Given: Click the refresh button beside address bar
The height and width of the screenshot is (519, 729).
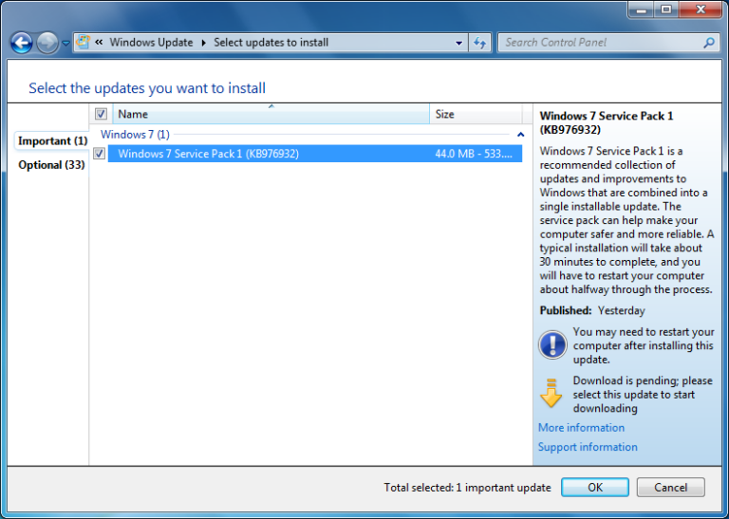Looking at the screenshot, I should pos(479,43).
